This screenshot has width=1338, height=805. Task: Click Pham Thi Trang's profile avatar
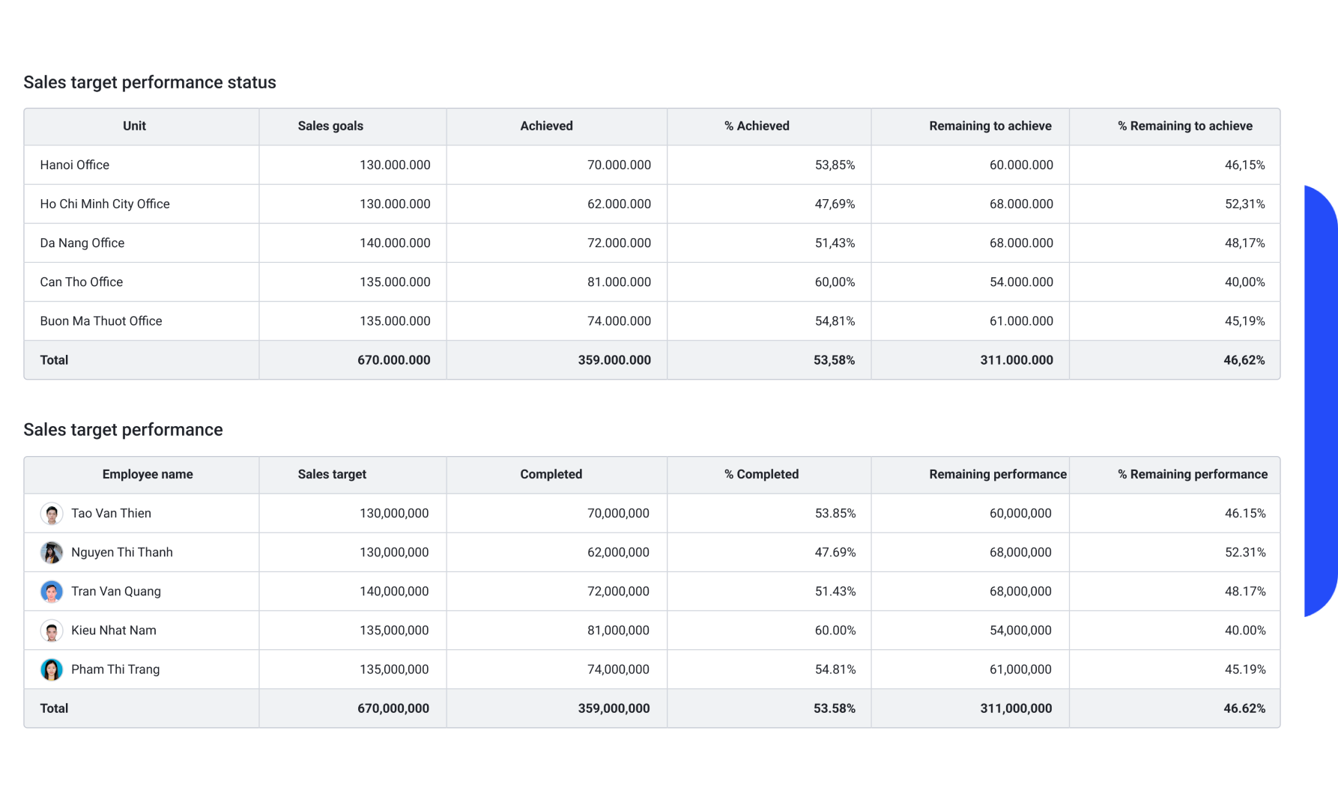[52, 669]
